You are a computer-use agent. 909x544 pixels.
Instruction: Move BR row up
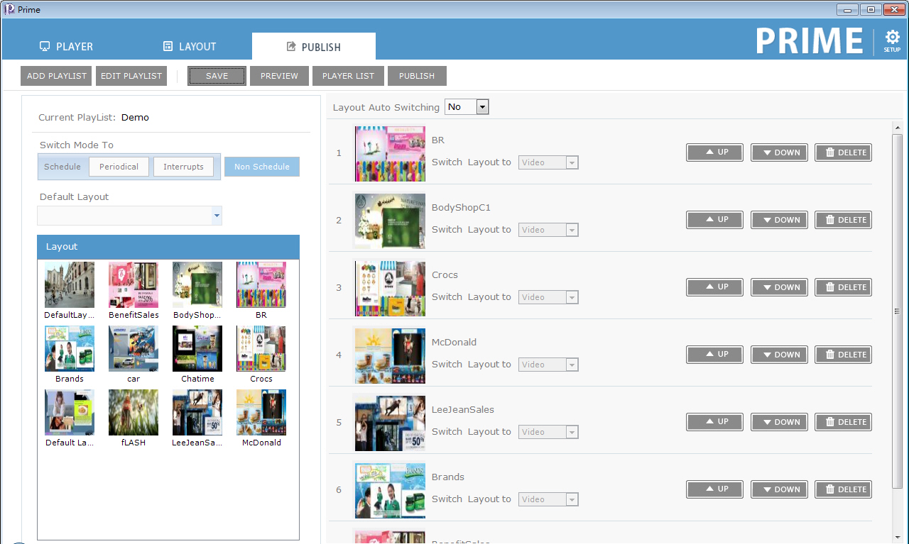point(714,152)
